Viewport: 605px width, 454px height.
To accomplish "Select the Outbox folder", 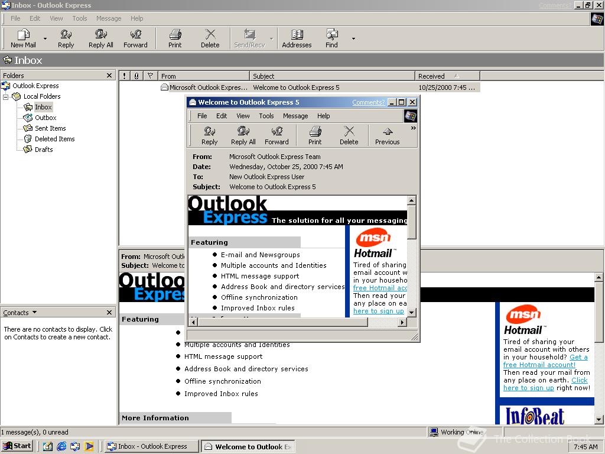I will (45, 118).
